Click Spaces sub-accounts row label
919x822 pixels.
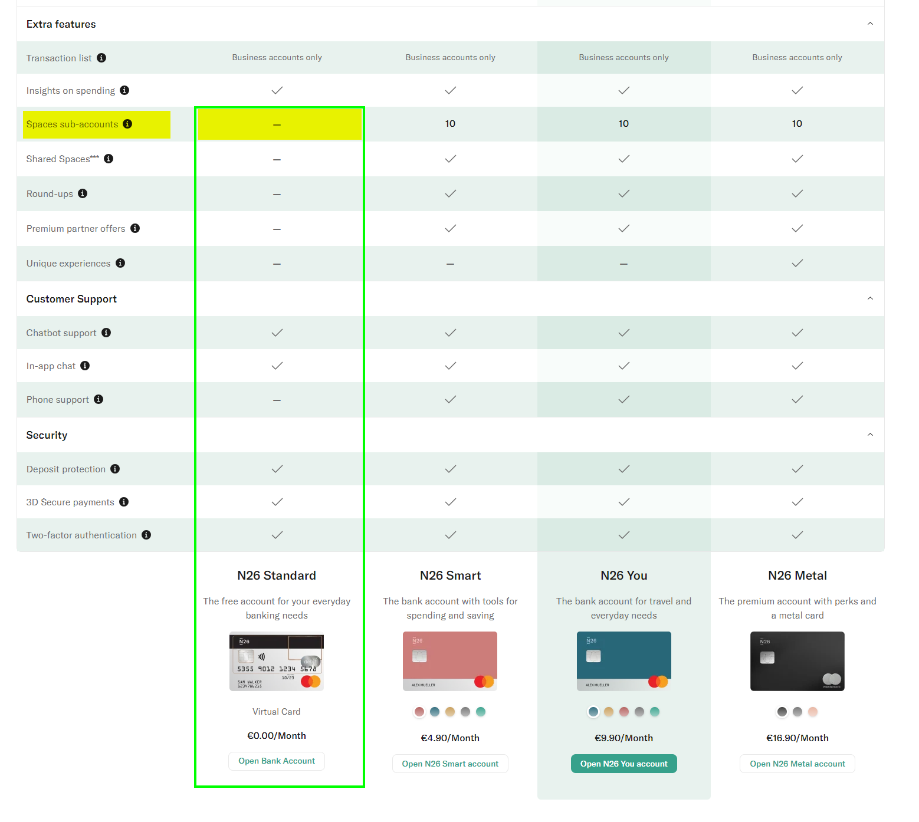point(72,124)
